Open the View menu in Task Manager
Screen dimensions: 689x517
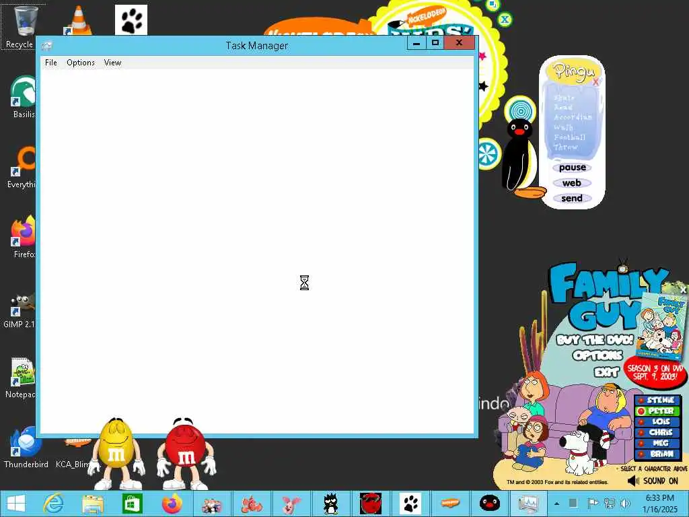coord(112,63)
